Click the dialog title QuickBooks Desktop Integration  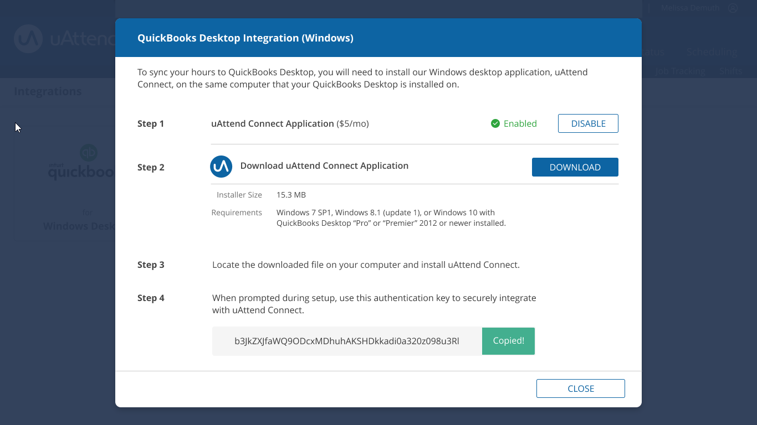point(245,38)
